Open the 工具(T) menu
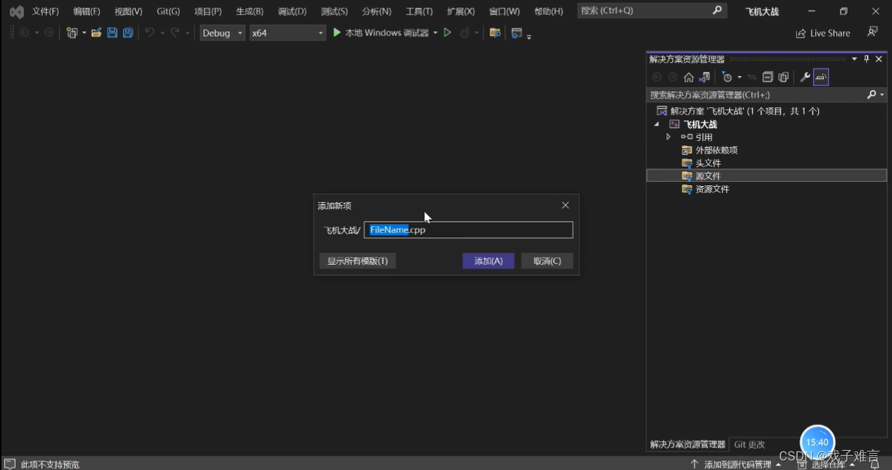This screenshot has height=470, width=892. 419,12
